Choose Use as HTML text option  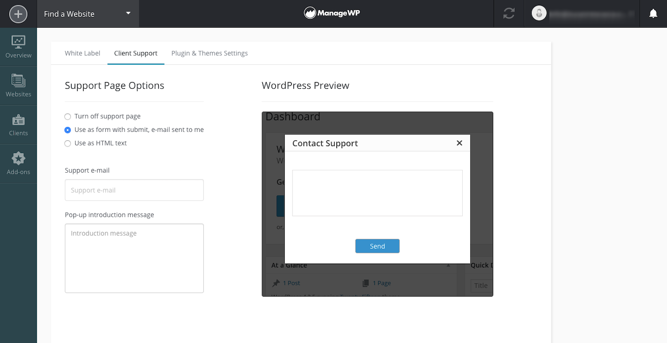pos(68,144)
